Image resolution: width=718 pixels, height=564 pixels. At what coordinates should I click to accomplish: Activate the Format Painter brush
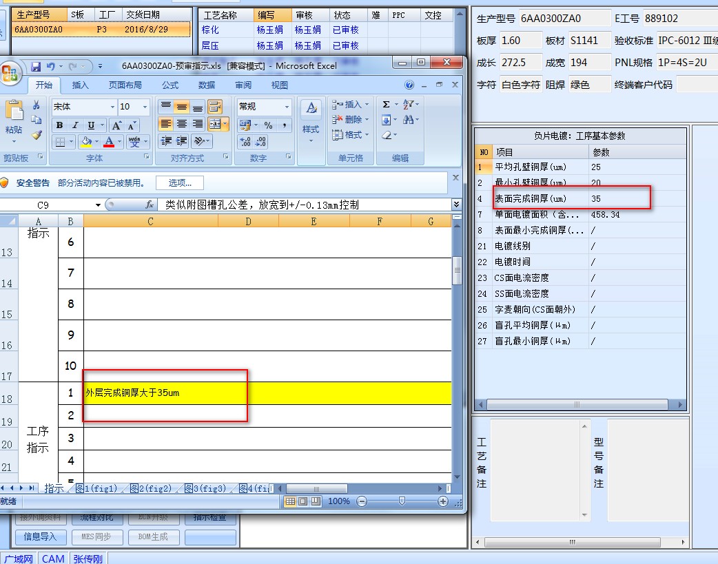[x=37, y=134]
